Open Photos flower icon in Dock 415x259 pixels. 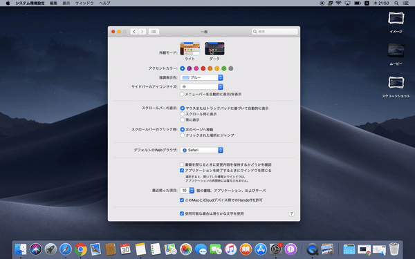point(185,249)
